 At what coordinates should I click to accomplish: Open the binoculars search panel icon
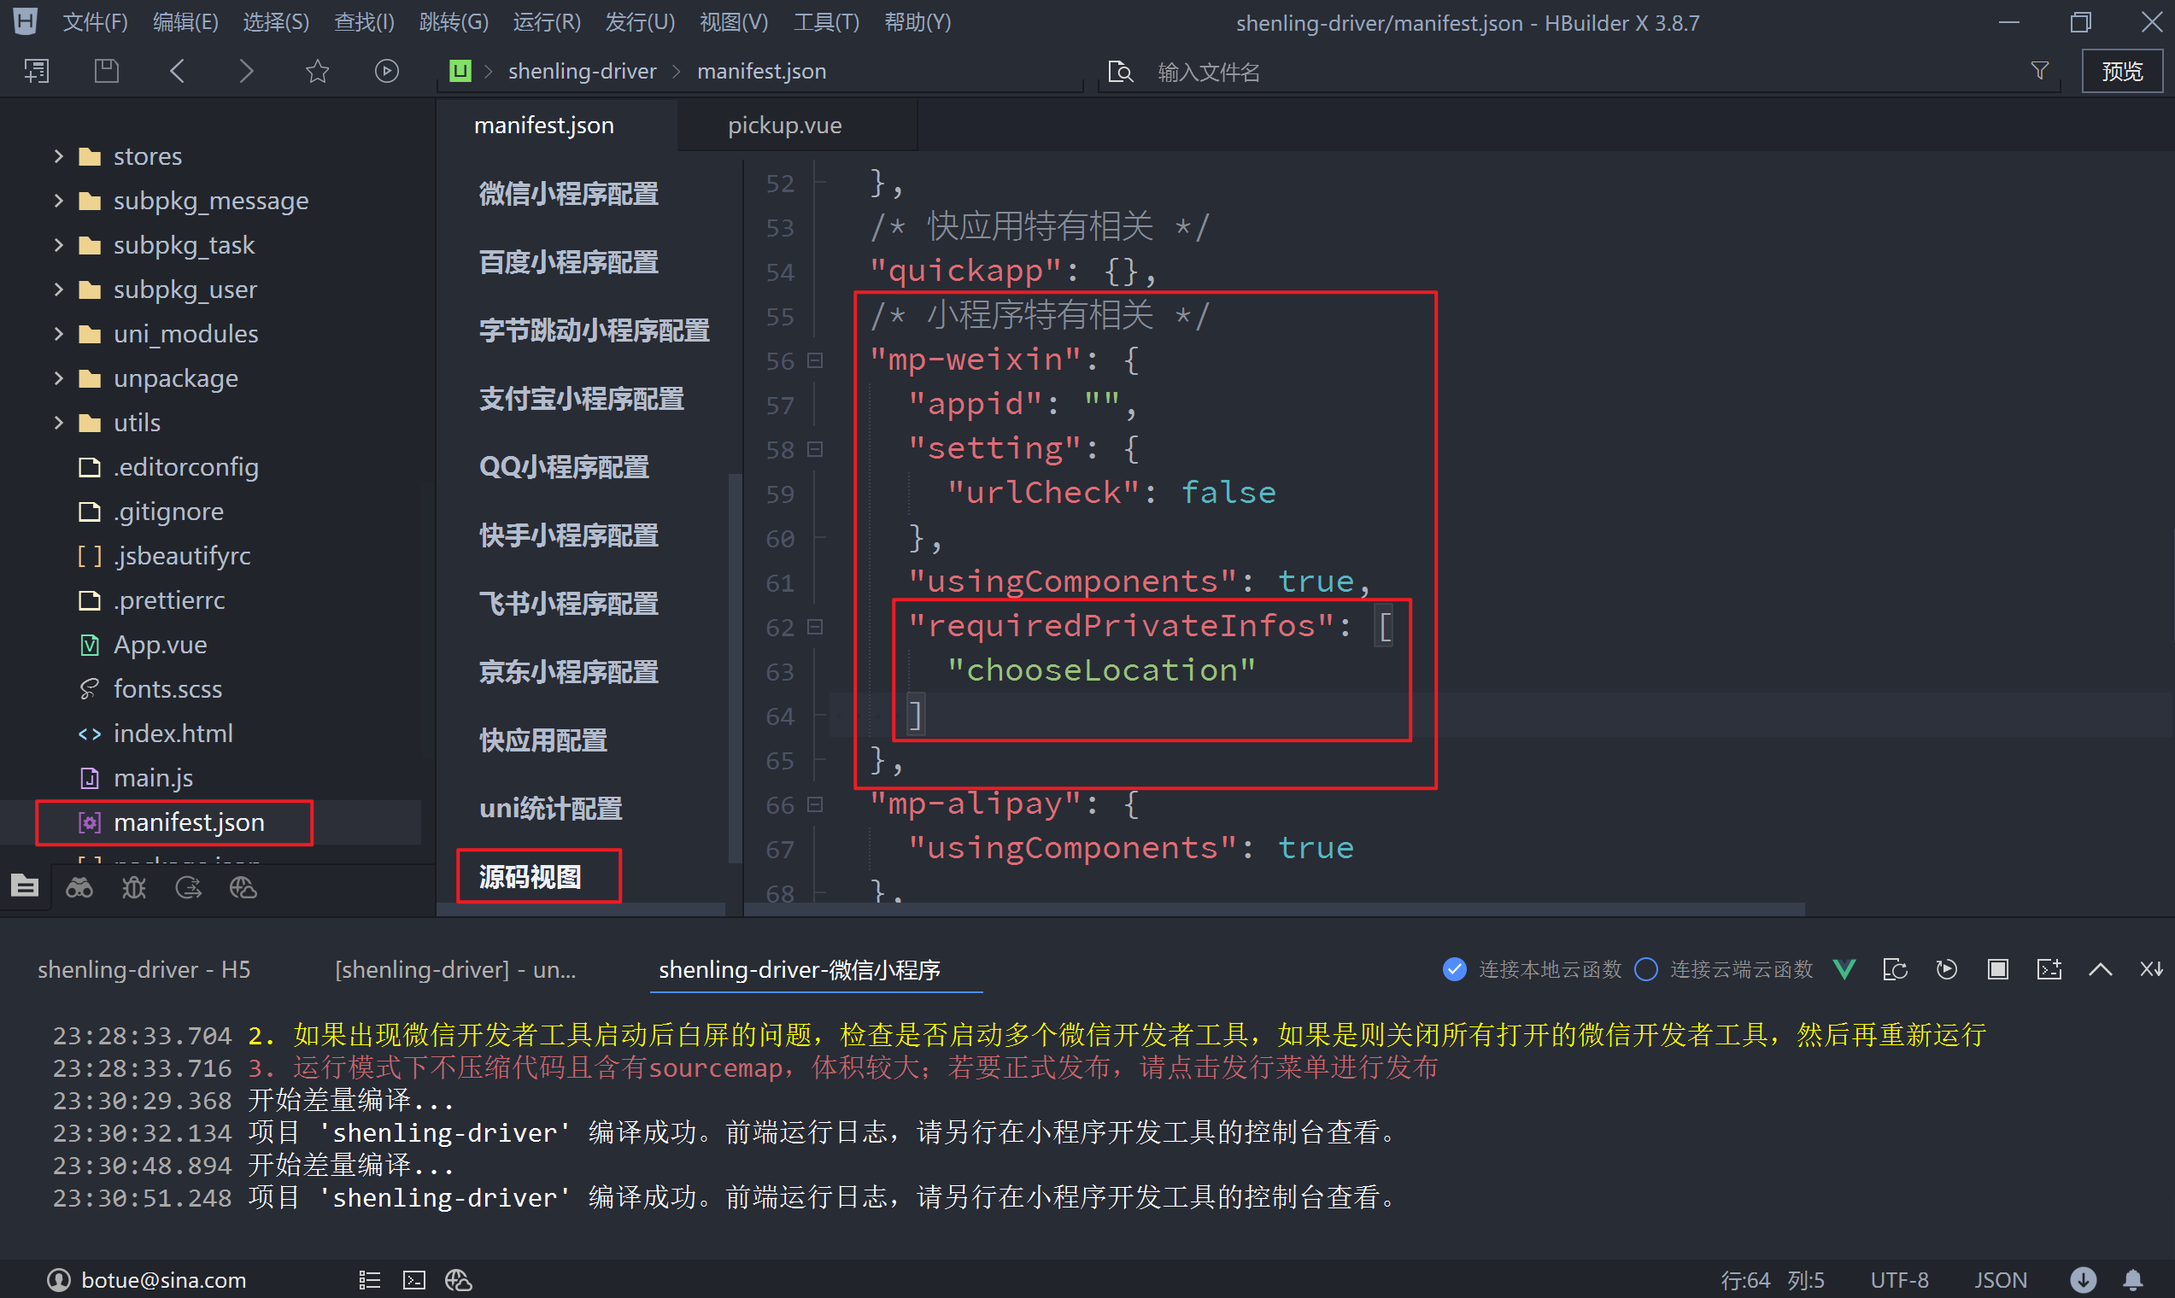click(79, 888)
